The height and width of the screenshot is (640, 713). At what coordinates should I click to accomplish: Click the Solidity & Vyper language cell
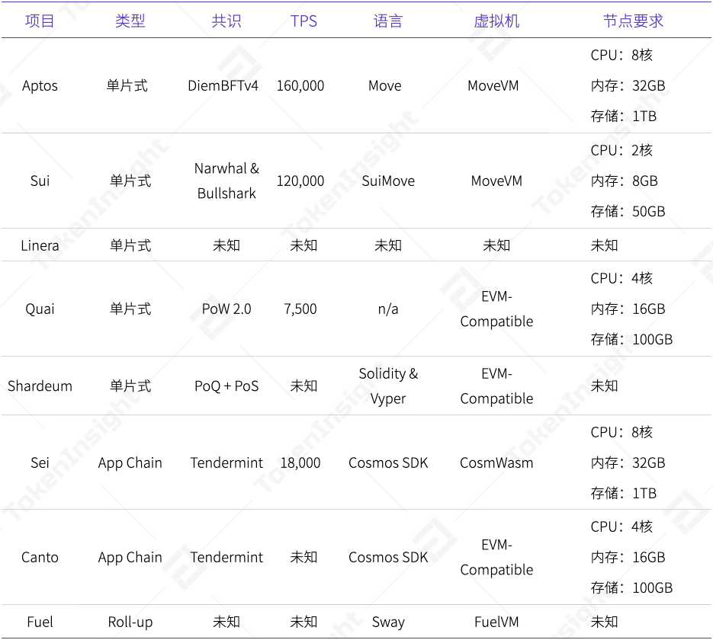388,386
